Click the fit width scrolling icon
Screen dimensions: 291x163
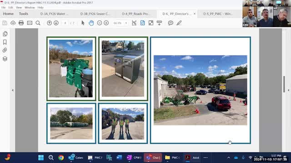click(x=134, y=23)
